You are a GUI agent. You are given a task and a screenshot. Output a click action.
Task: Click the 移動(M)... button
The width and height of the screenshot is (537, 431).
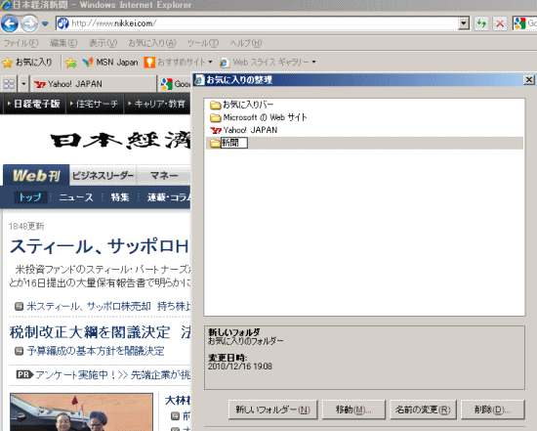point(353,409)
